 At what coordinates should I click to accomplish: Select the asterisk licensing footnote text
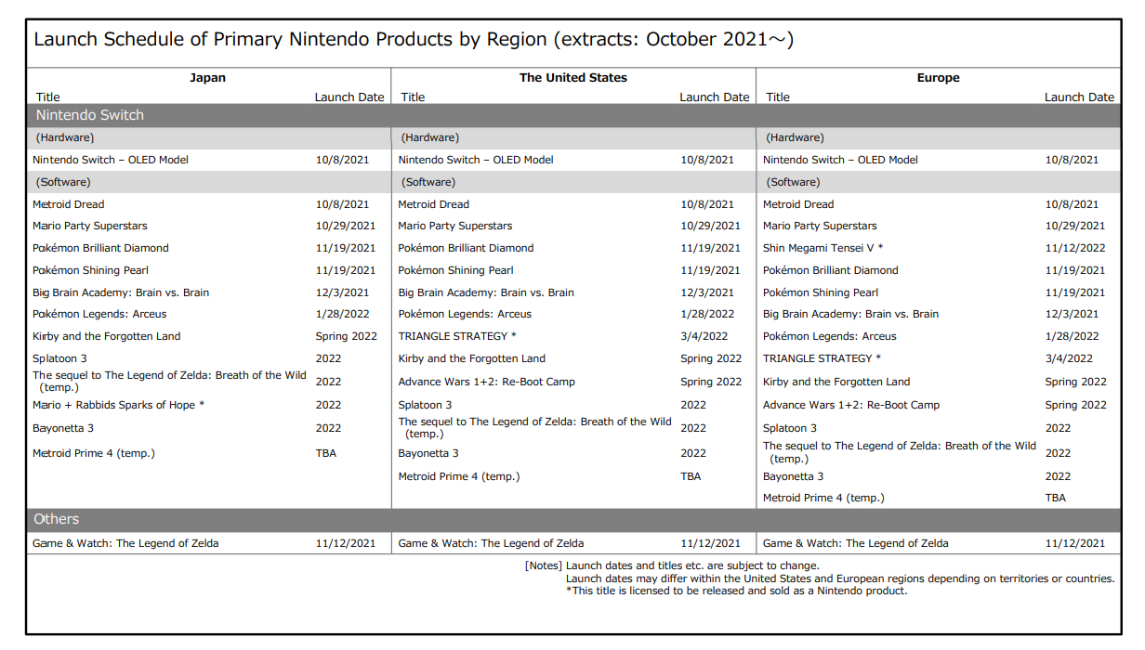coord(736,591)
